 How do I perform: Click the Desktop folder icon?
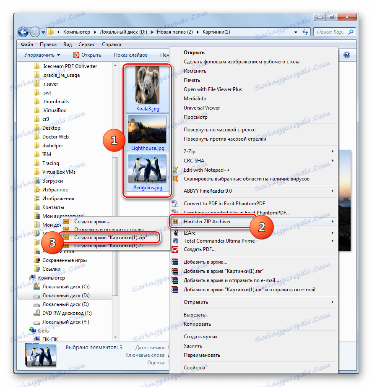pyautogui.click(x=37, y=128)
